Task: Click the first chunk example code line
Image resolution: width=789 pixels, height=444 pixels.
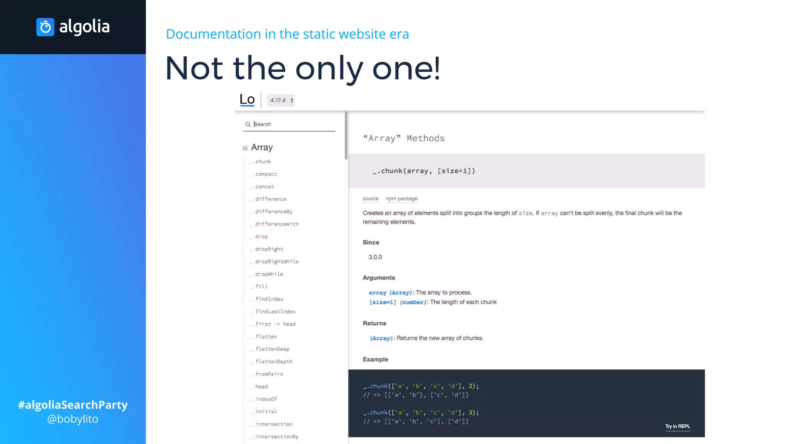Action: point(421,386)
